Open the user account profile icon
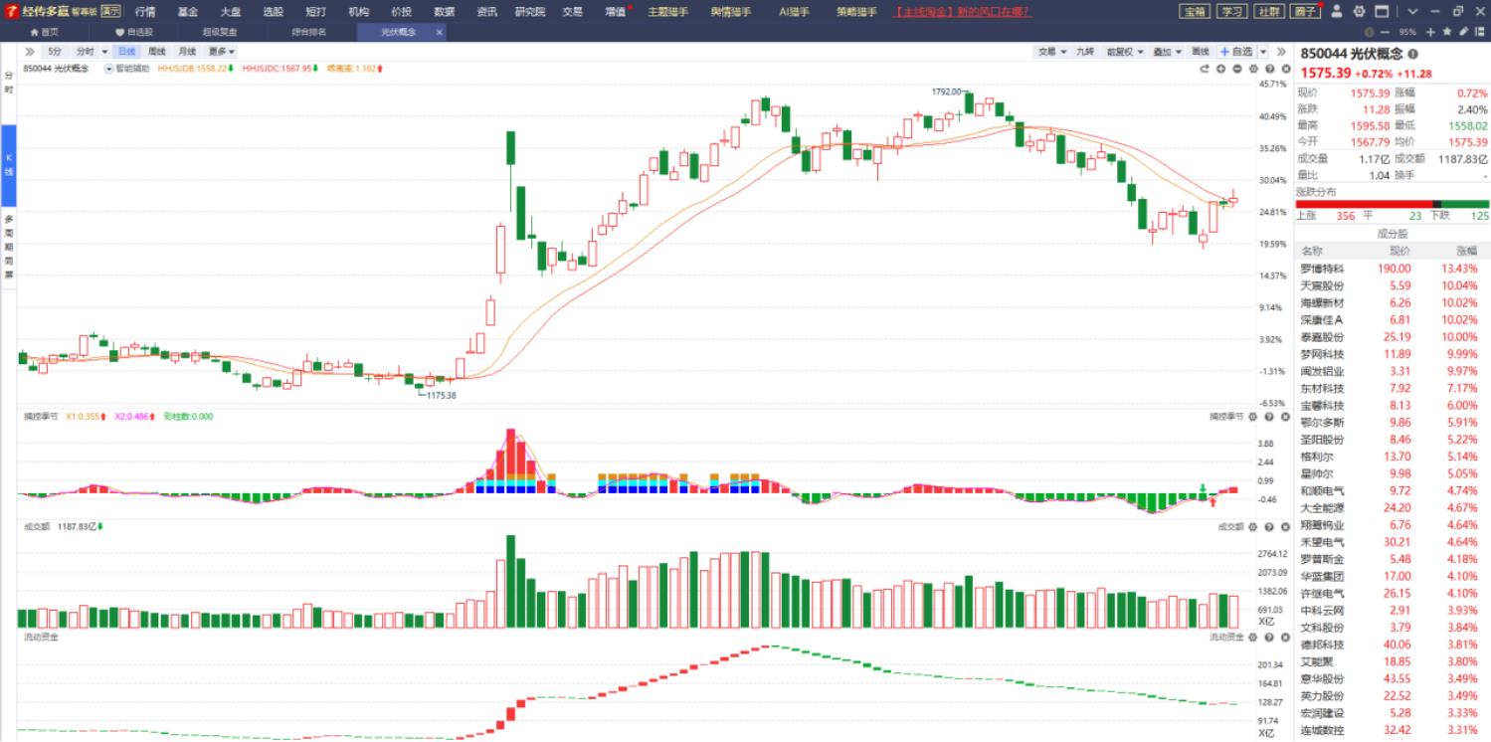Screen dimensions: 1491x742 point(1337,12)
